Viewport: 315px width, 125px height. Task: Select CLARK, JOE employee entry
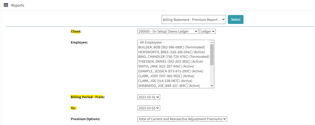click(165, 81)
